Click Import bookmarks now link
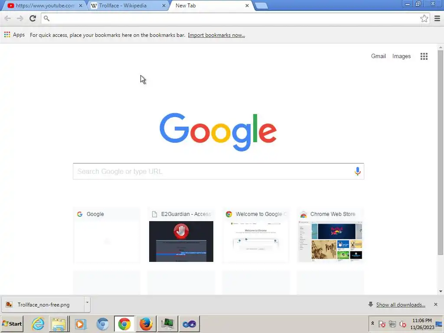444x333 pixels. (216, 35)
